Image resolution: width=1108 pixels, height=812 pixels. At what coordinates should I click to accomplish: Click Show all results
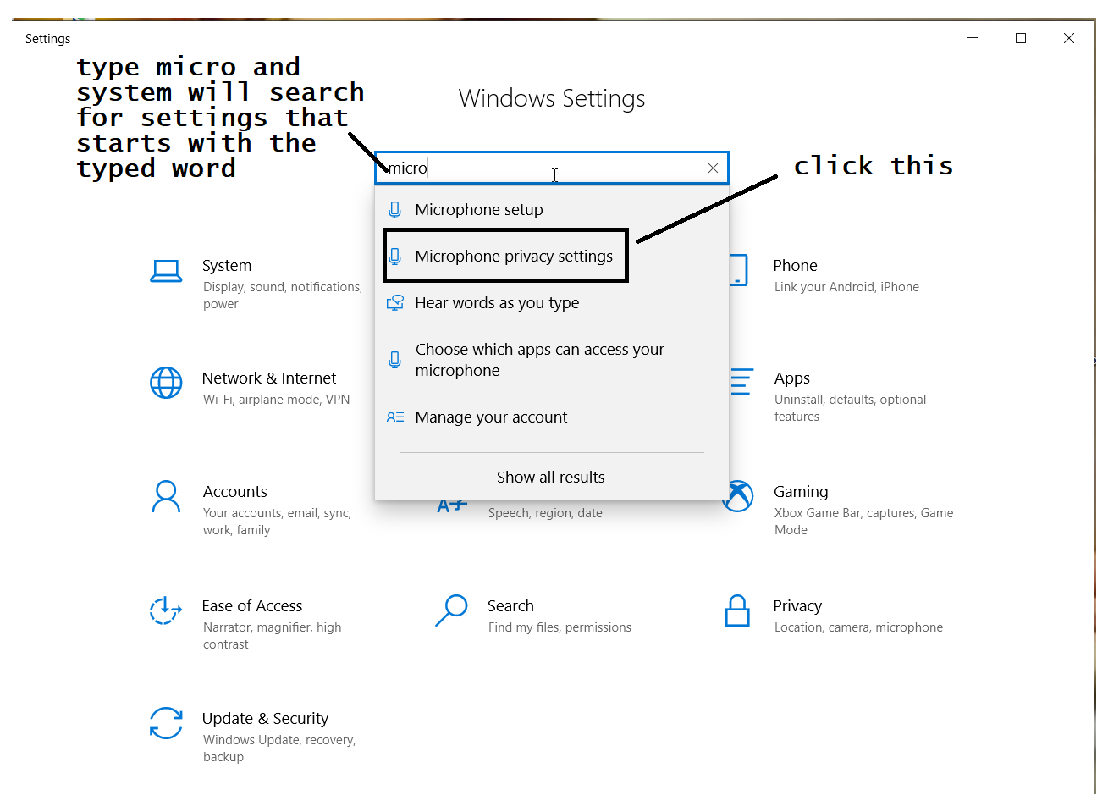click(x=550, y=477)
